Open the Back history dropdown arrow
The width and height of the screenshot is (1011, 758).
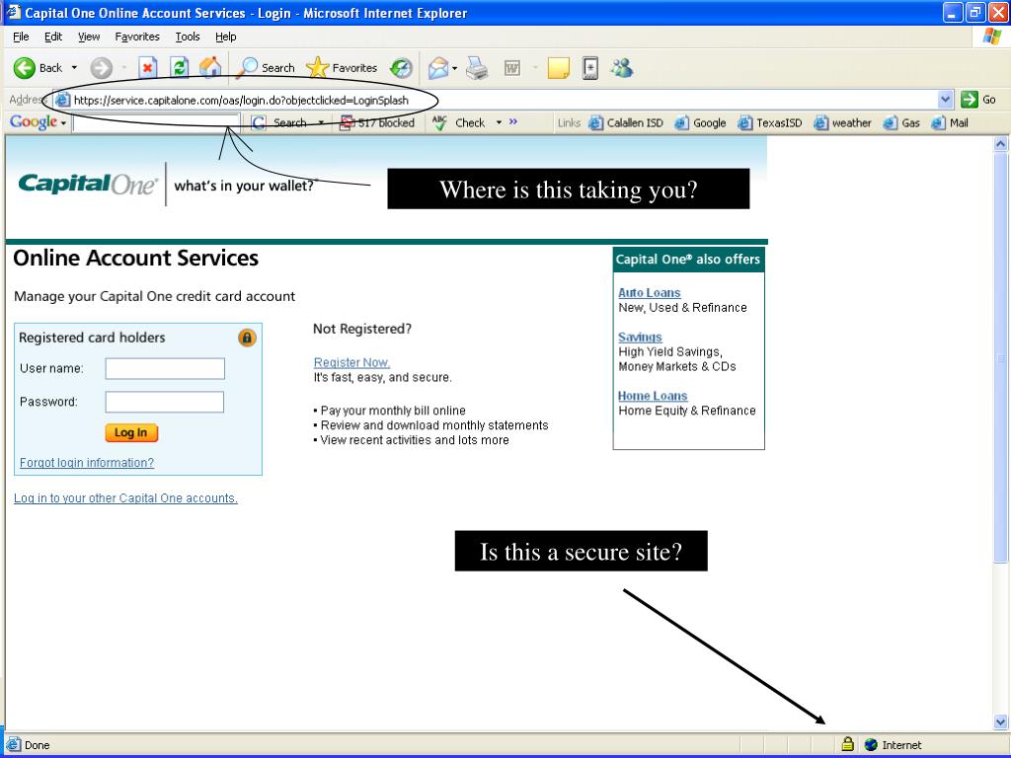pyautogui.click(x=74, y=68)
